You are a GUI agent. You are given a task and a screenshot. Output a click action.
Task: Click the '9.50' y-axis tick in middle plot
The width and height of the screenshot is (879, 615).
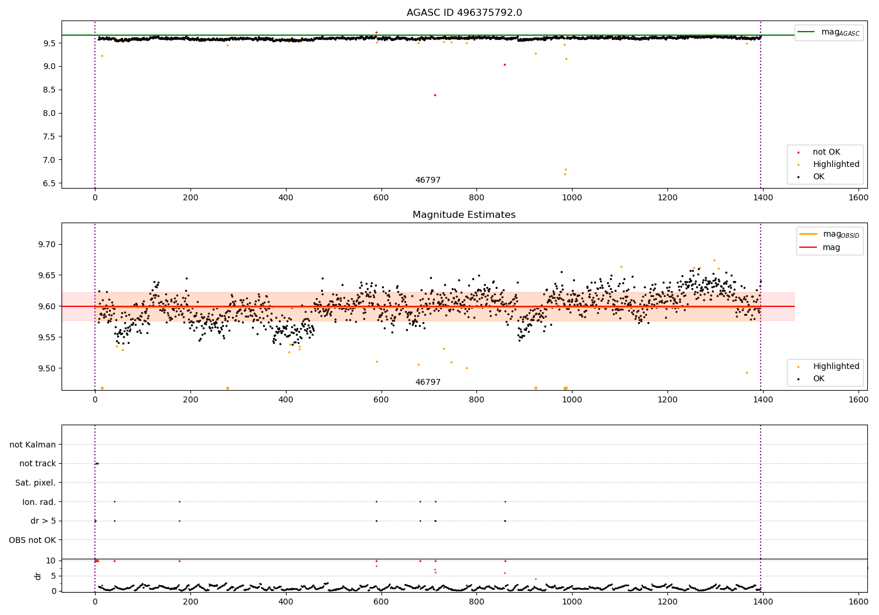[47, 368]
